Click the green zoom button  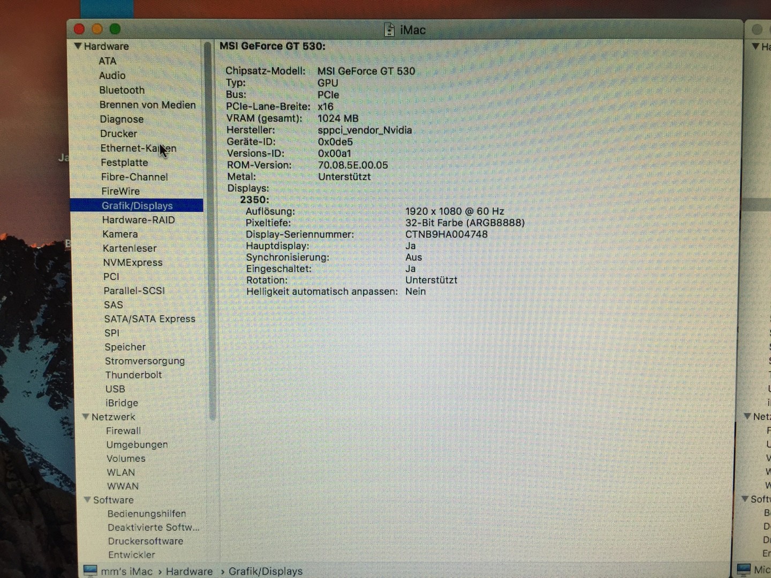coord(115,29)
